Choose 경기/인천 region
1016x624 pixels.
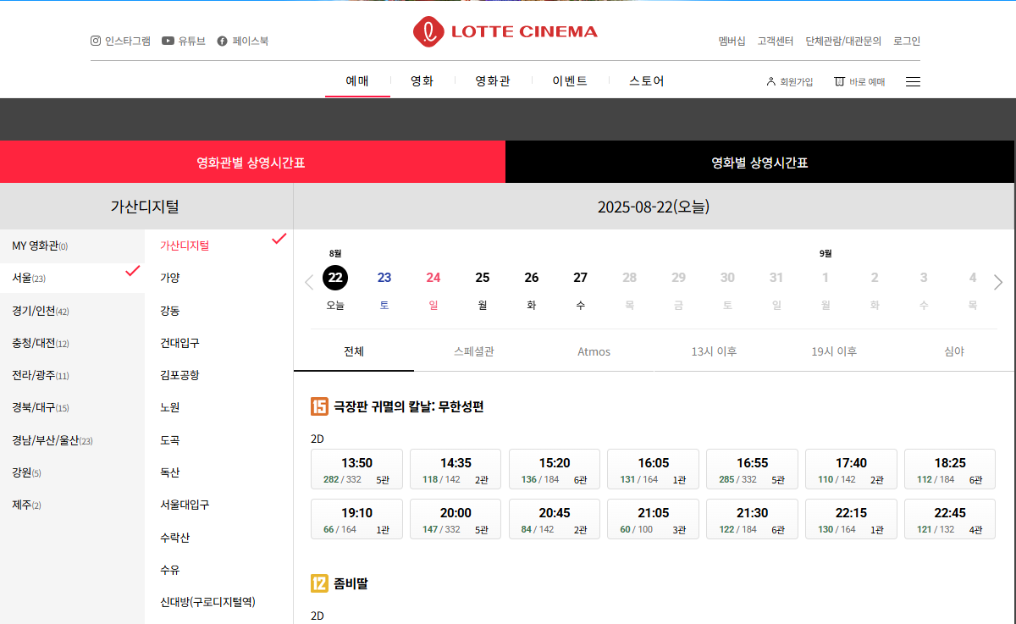point(73,311)
